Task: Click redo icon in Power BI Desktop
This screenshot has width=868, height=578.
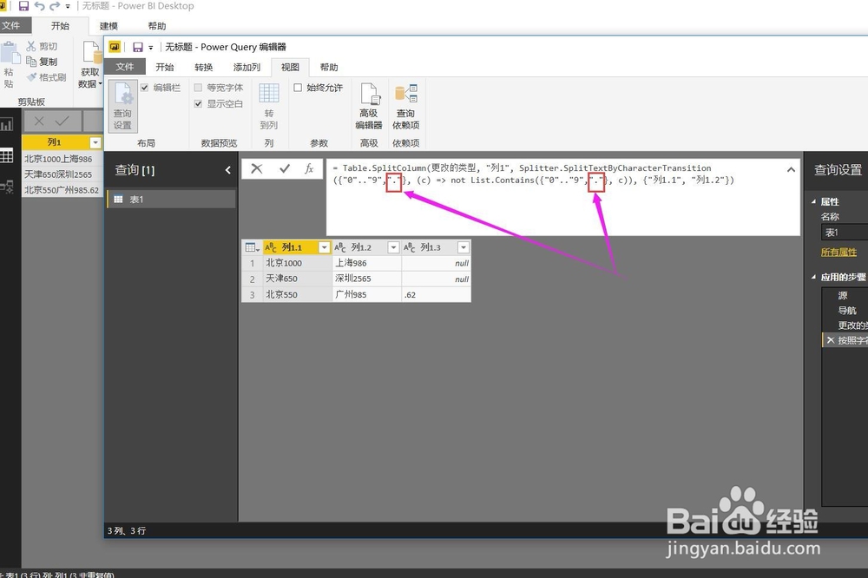Action: [54, 6]
